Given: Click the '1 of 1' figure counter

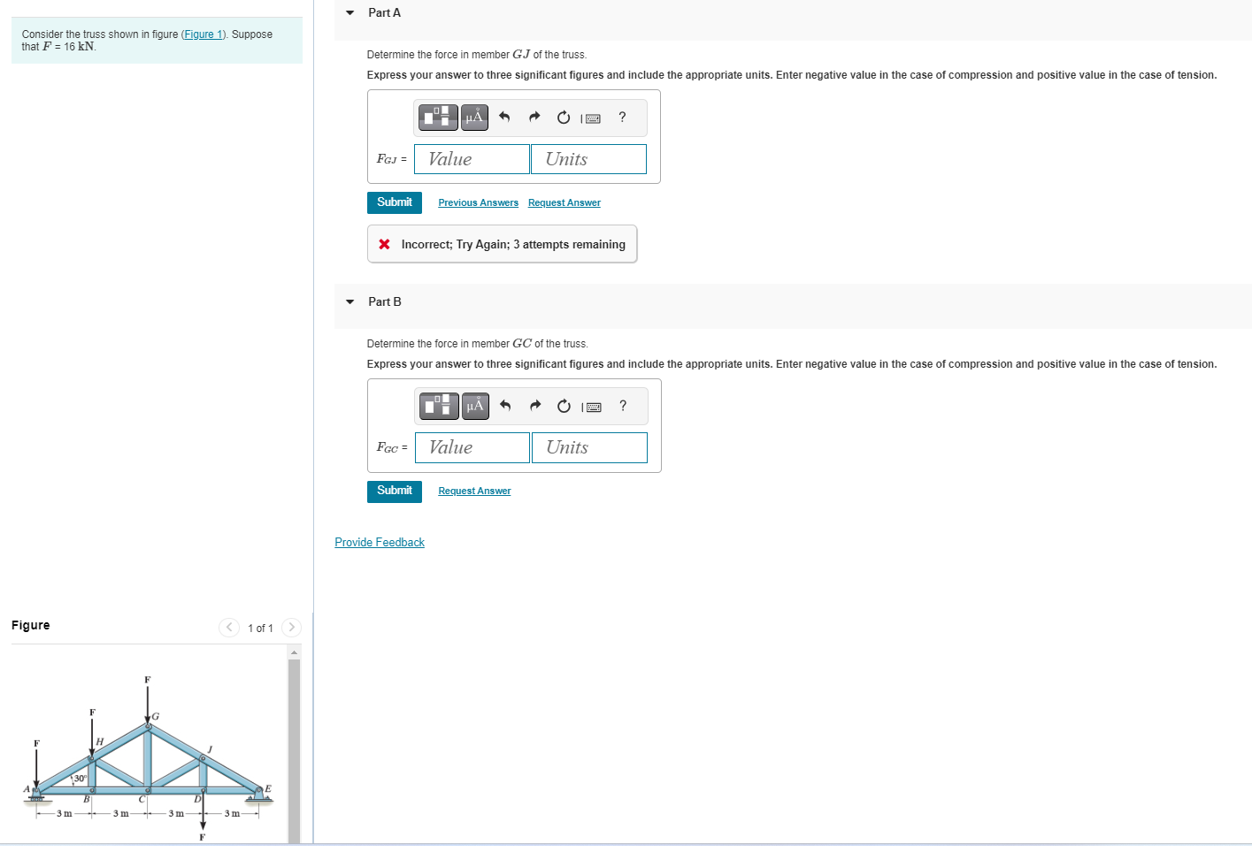Looking at the screenshot, I should click(x=260, y=629).
